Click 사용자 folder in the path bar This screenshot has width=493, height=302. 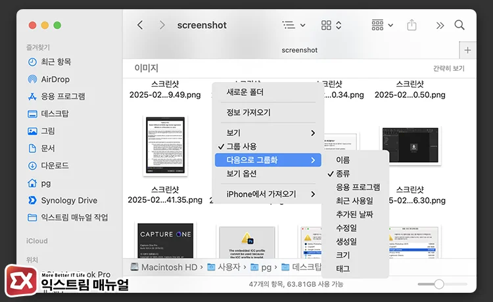(224, 267)
